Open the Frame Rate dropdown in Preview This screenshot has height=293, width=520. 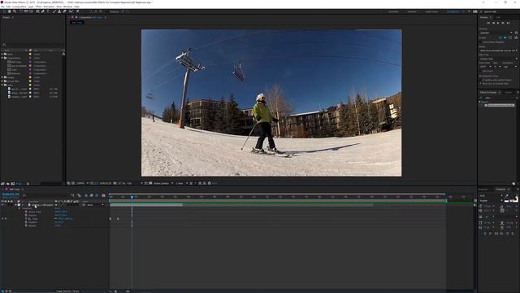pyautogui.click(x=486, y=67)
